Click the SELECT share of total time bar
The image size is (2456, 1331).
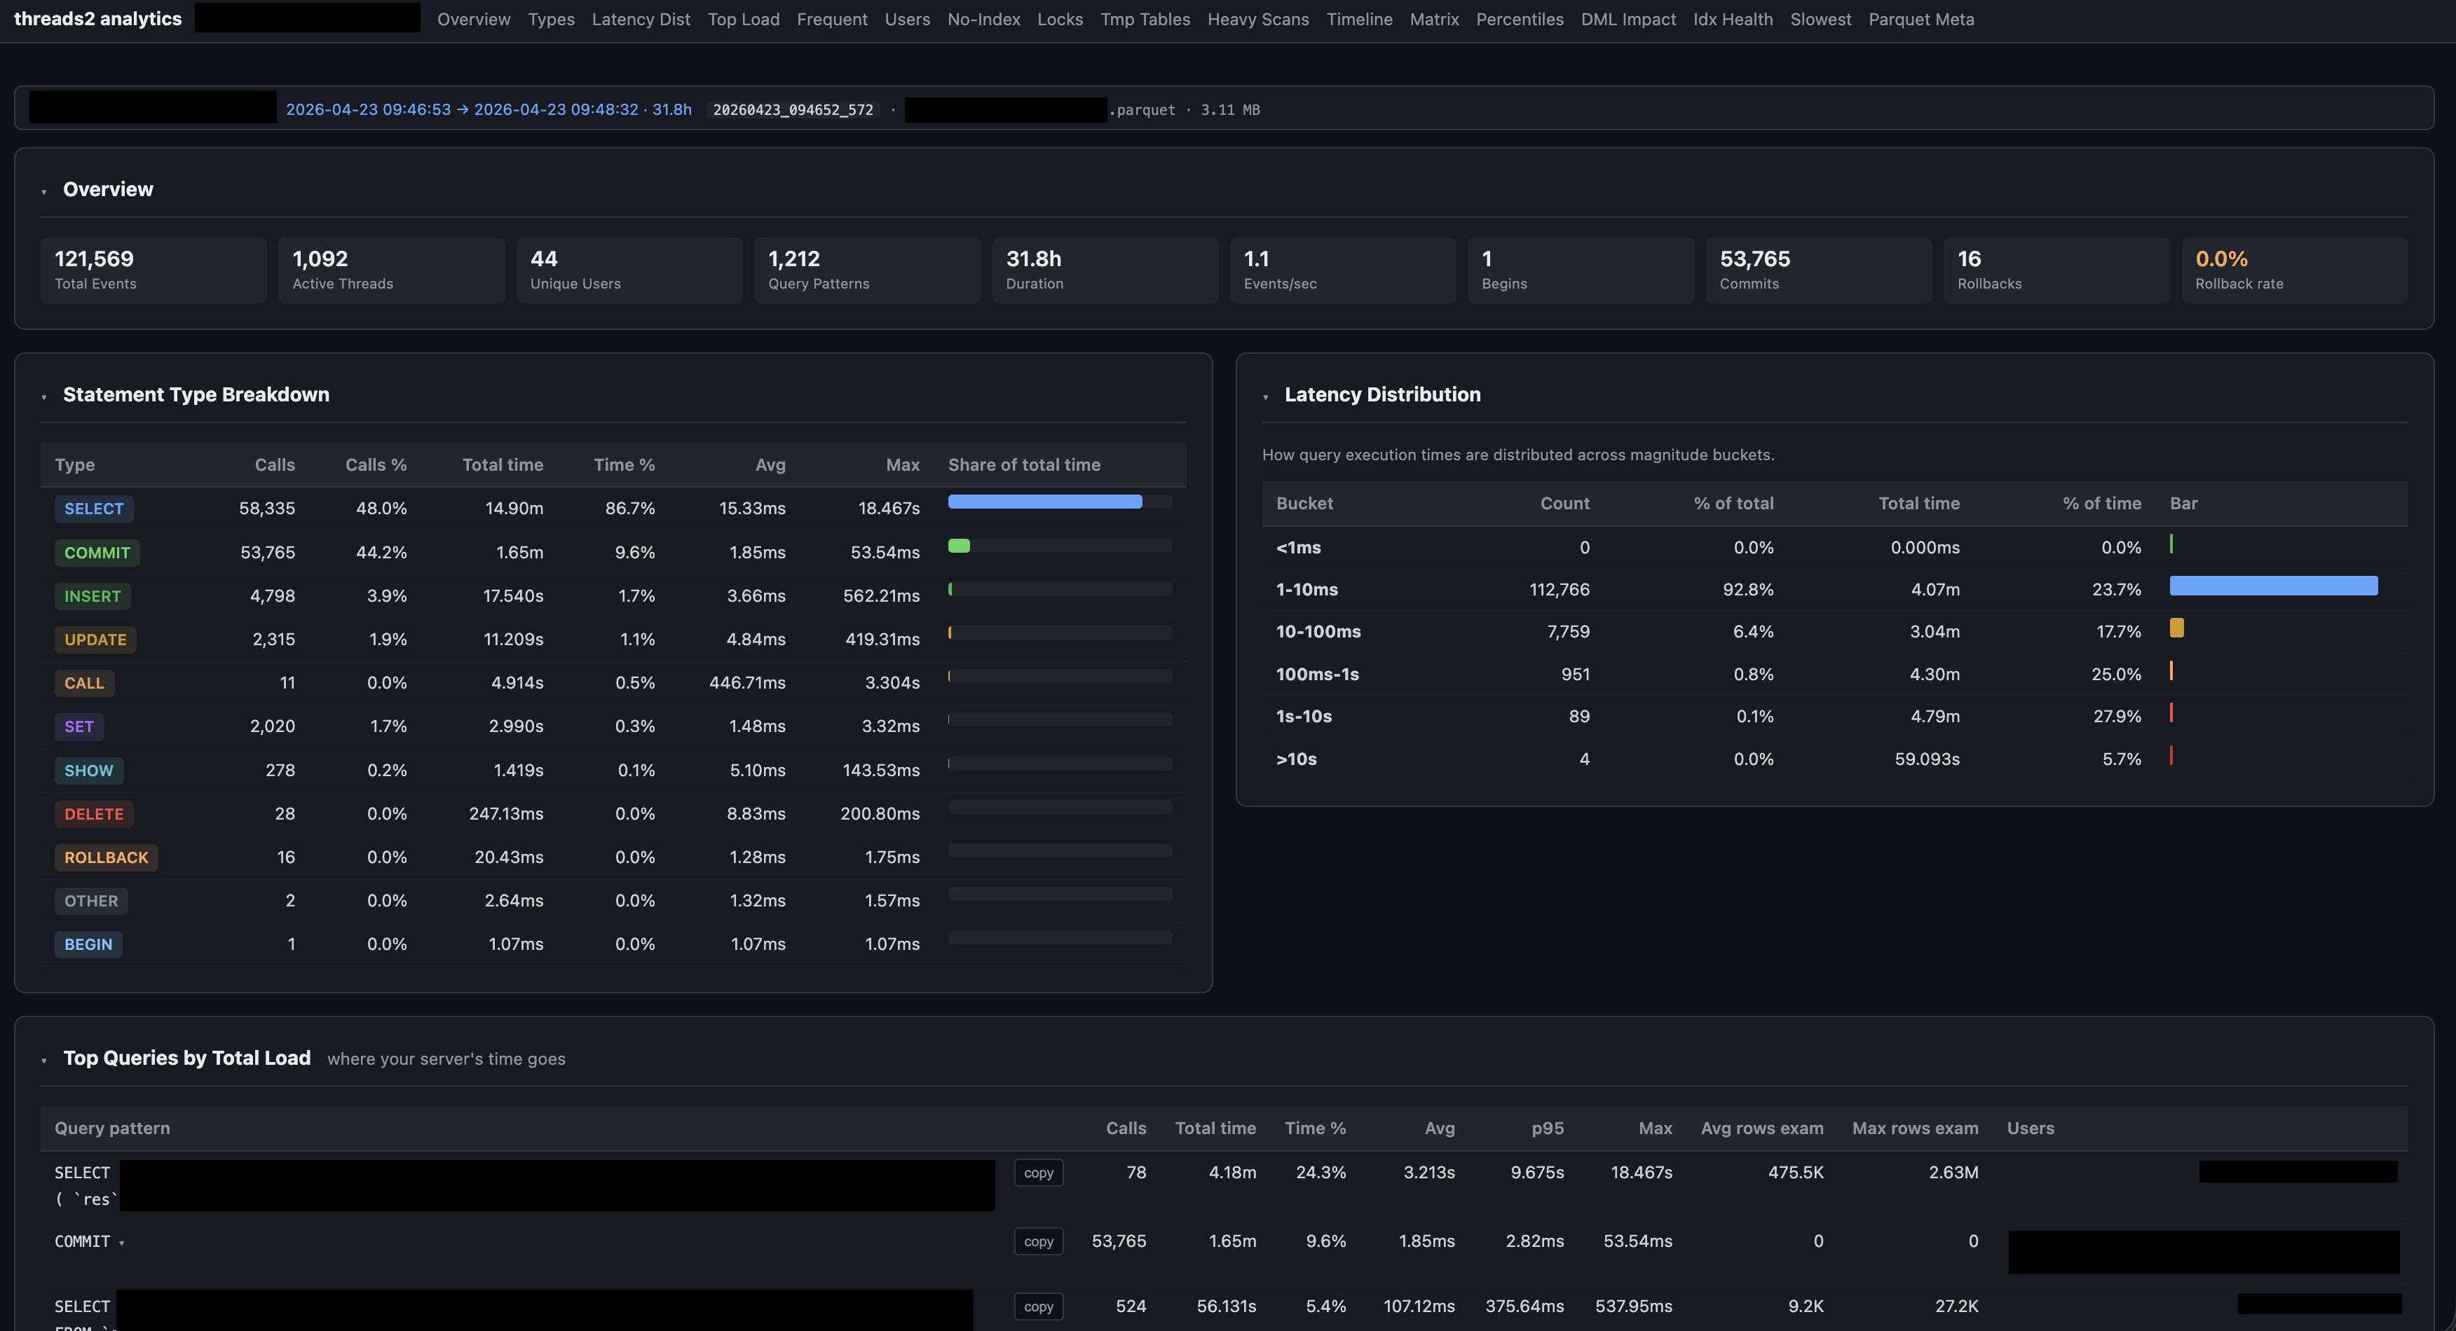[x=1044, y=502]
